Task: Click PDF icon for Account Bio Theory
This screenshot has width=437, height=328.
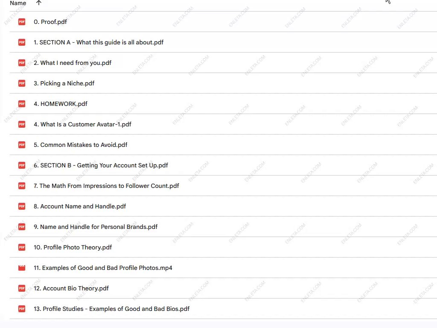Action: pos(22,288)
